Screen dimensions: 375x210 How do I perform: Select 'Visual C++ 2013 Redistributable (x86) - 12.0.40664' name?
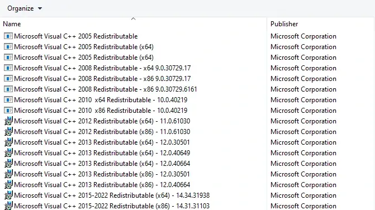[x=102, y=185]
